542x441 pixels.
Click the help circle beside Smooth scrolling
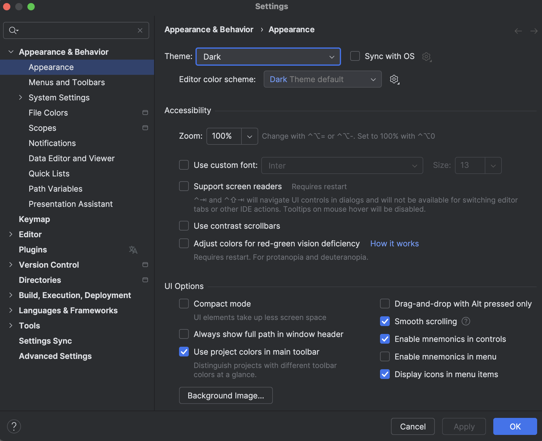[466, 321]
